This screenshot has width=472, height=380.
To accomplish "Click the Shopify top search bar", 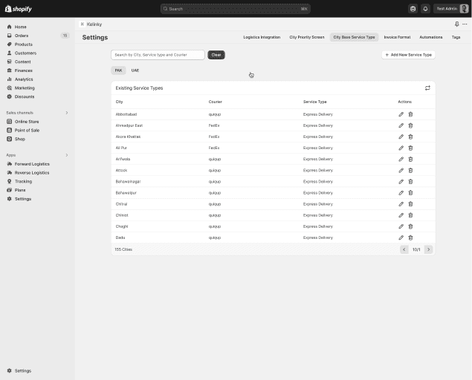I will [x=235, y=9].
